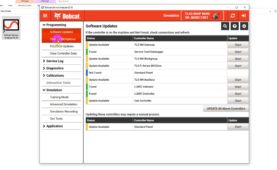Start update for LLMIC Indicator
The height and width of the screenshot is (170, 277).
(x=238, y=87)
